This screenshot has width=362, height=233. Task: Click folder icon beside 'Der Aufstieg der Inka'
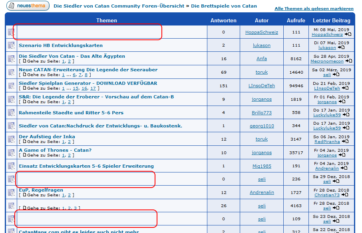pos(11,139)
